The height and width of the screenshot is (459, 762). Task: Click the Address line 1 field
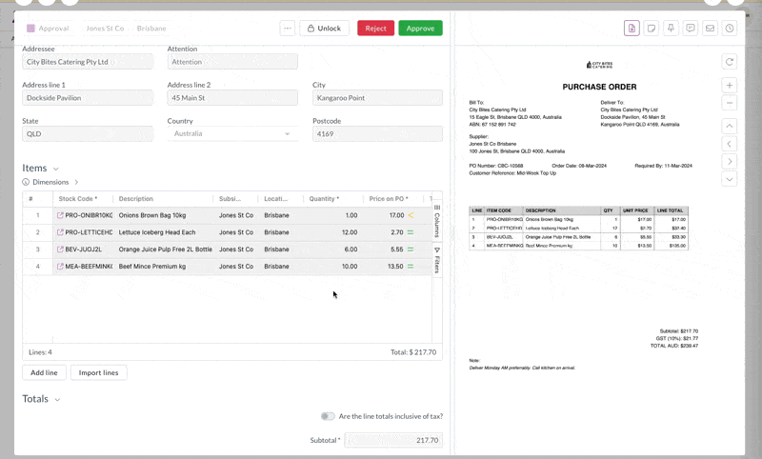[x=88, y=98]
